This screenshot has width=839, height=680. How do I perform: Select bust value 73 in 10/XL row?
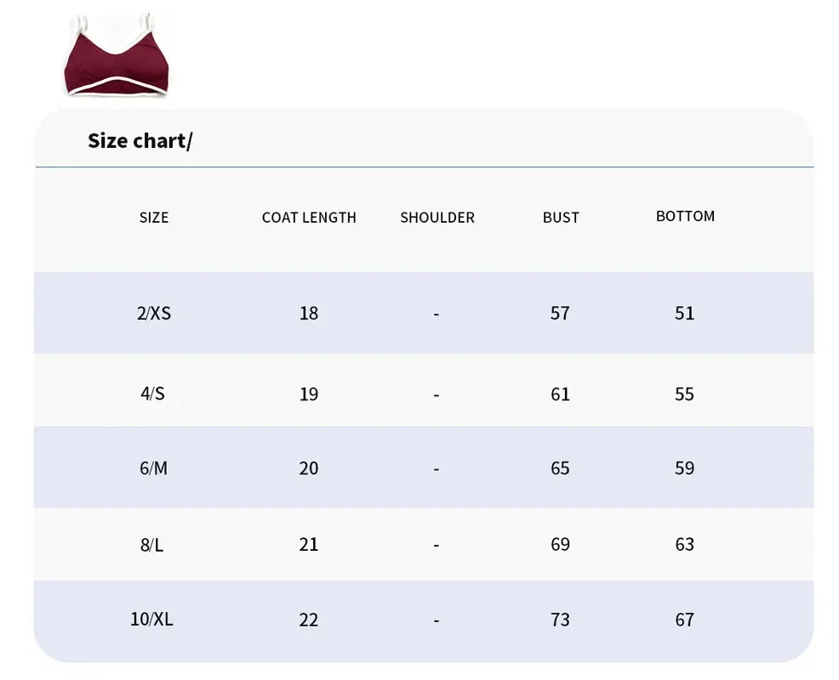560,620
